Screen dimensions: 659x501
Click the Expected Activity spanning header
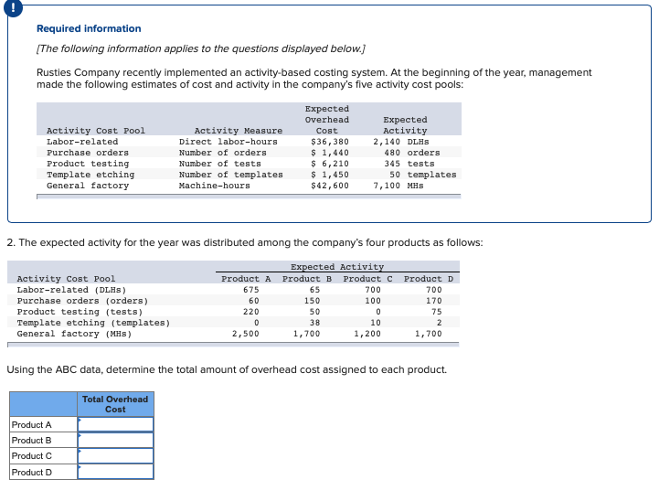pos(337,267)
